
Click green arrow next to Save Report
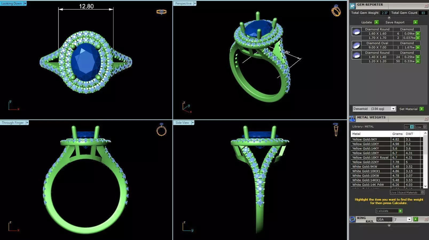tap(415, 22)
